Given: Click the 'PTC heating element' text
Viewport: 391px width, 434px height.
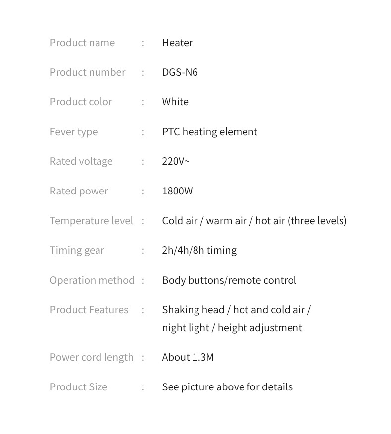Looking at the screenshot, I should click(x=210, y=132).
